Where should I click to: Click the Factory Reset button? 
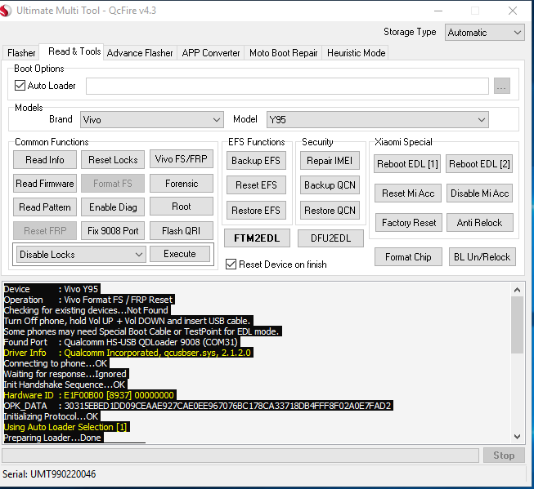click(x=409, y=223)
